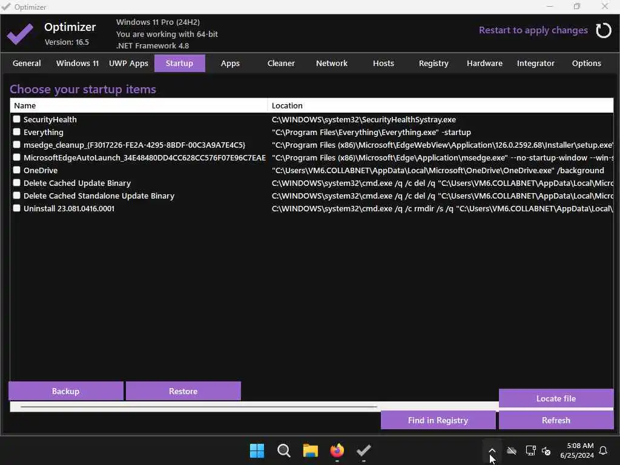Check the msedge_cleanup startup item

(x=16, y=144)
